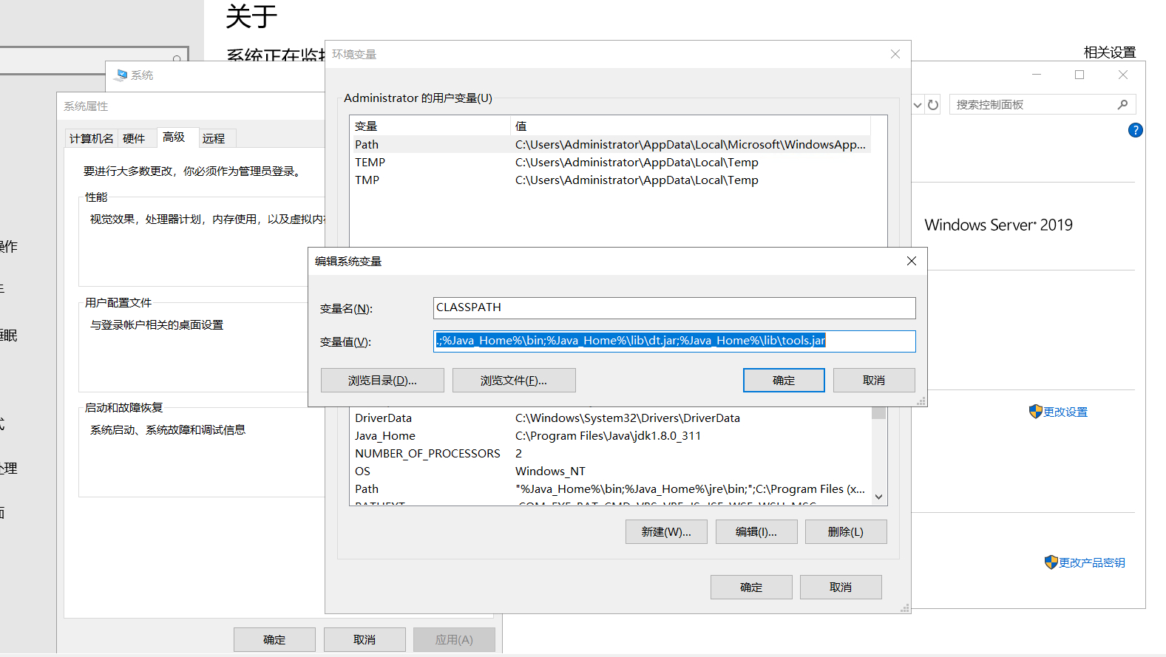Click the search magnifier in control panel search box
1166x657 pixels.
pos(1122,105)
